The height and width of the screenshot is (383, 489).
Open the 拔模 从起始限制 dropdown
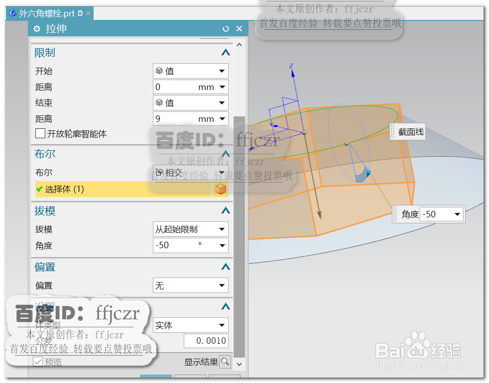(191, 229)
